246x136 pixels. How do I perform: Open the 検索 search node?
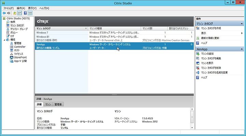[x=13, y=22]
